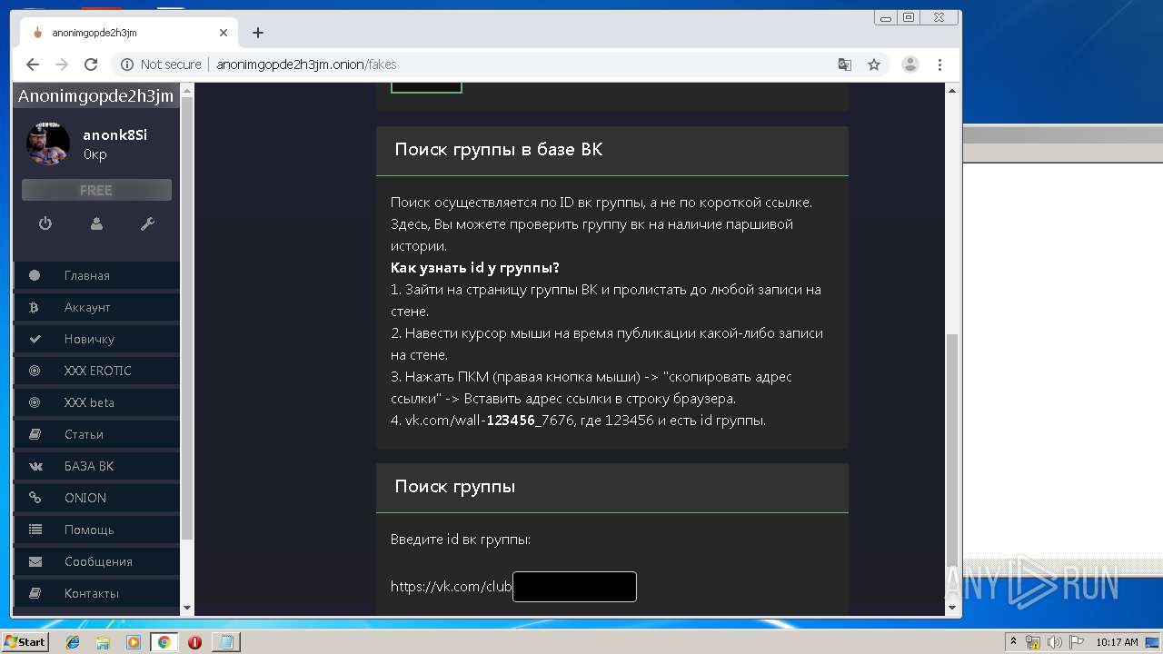The image size is (1163, 654).
Task: Click the list icon beside Помощь
Action: coord(35,530)
